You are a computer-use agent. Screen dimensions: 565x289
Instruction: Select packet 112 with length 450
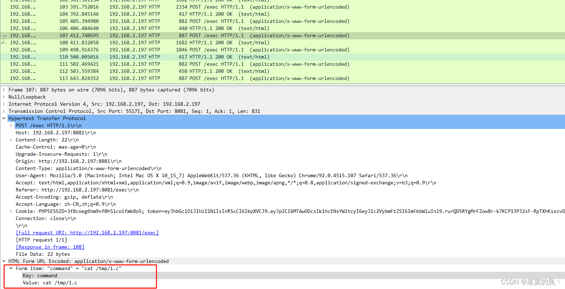click(282, 71)
